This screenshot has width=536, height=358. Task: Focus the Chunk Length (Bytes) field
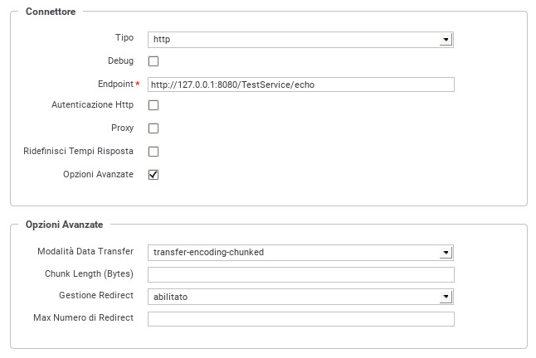tap(301, 275)
